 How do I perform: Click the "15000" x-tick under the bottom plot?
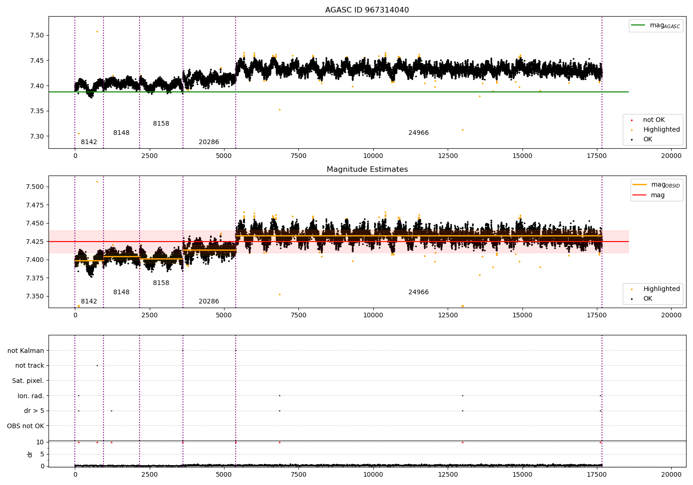coord(523,474)
